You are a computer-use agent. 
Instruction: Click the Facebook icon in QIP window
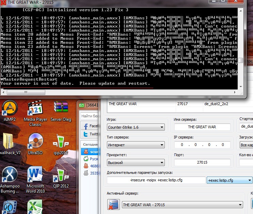pyautogui.click(x=86, y=126)
